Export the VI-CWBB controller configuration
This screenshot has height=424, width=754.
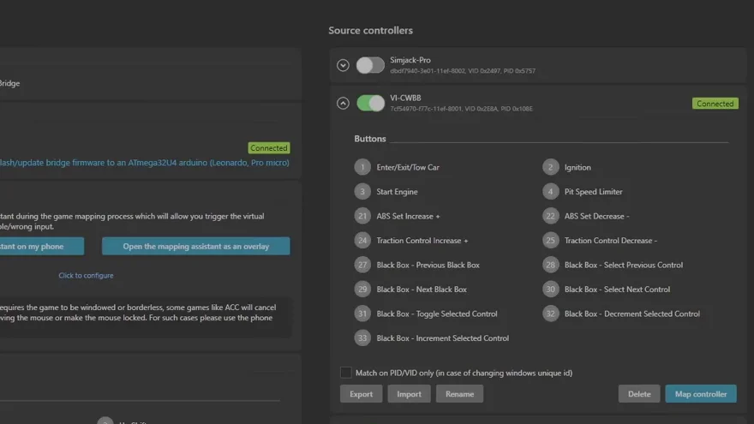click(361, 394)
